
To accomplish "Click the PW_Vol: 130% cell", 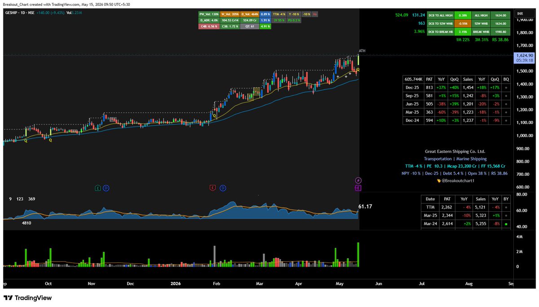I will pos(208,14).
